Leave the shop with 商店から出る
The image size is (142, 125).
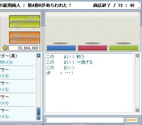24,35
